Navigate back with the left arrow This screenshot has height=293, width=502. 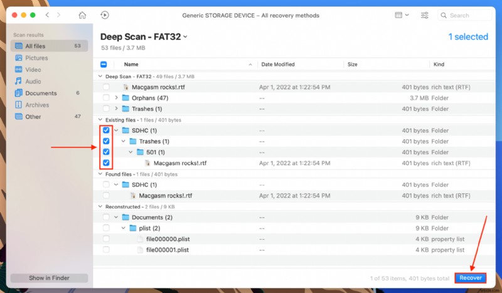point(47,14)
